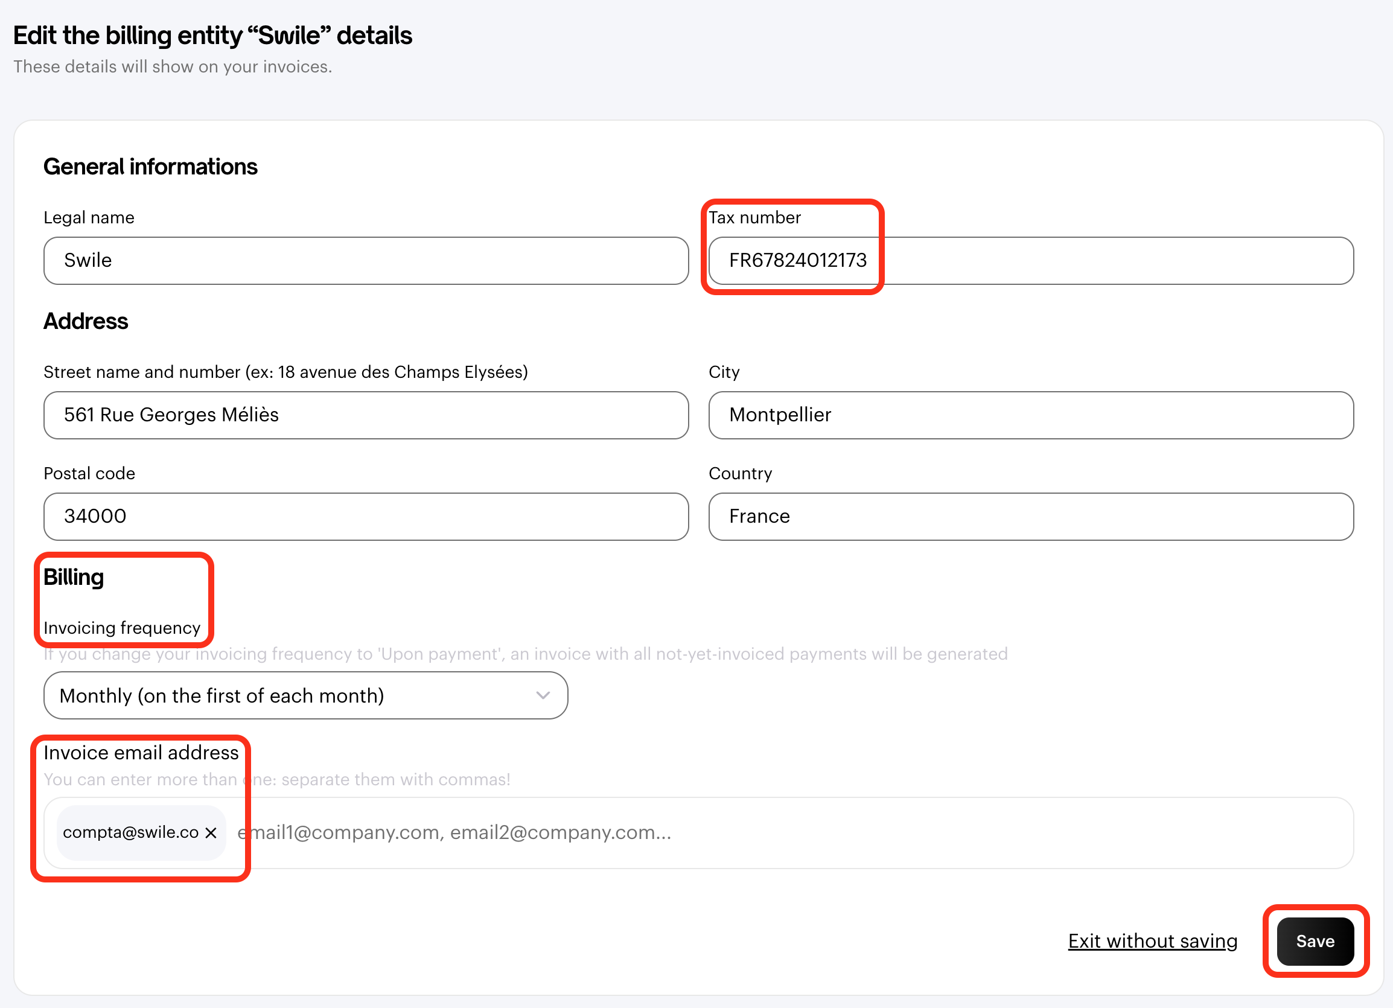This screenshot has height=1008, width=1393.
Task: Click the 'Postal code' label
Action: [90, 473]
